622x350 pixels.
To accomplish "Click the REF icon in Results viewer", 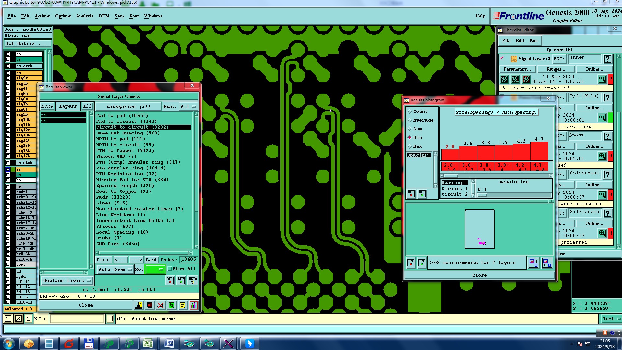I will 181,280.
